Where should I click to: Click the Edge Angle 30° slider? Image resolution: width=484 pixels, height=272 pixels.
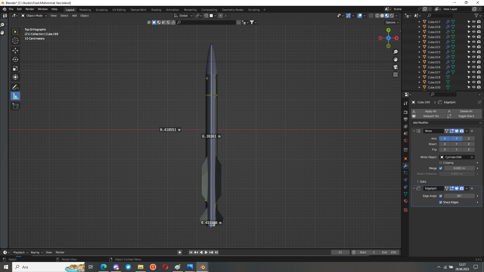point(459,196)
